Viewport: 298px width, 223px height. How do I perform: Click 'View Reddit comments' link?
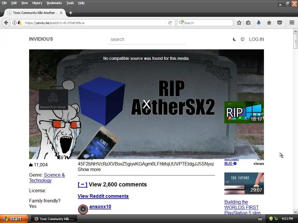click(103, 196)
